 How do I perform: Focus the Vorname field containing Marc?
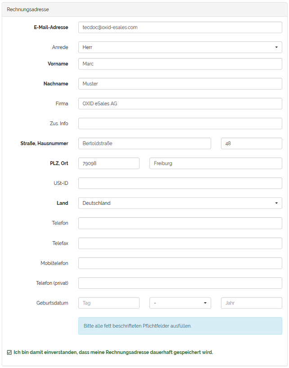tap(180, 64)
